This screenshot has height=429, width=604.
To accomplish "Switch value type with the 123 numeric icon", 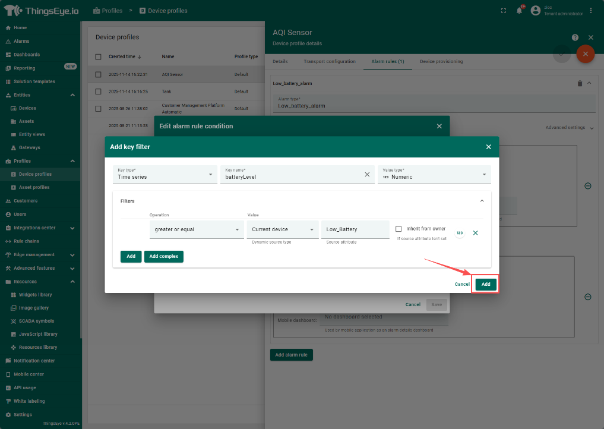I will click(x=459, y=233).
